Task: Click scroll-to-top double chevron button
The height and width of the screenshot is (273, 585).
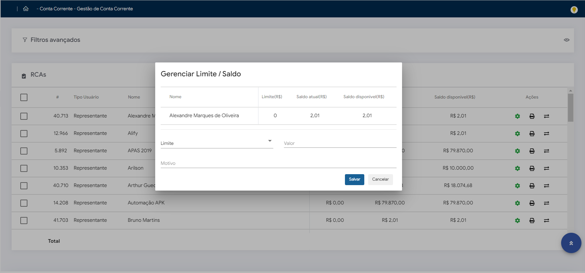Action: pos(571,243)
